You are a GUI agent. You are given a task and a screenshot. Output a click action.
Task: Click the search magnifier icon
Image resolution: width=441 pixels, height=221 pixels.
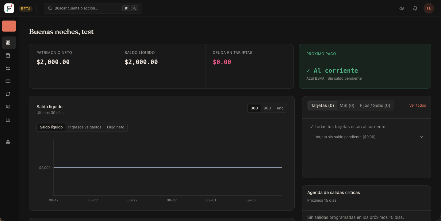click(x=50, y=8)
